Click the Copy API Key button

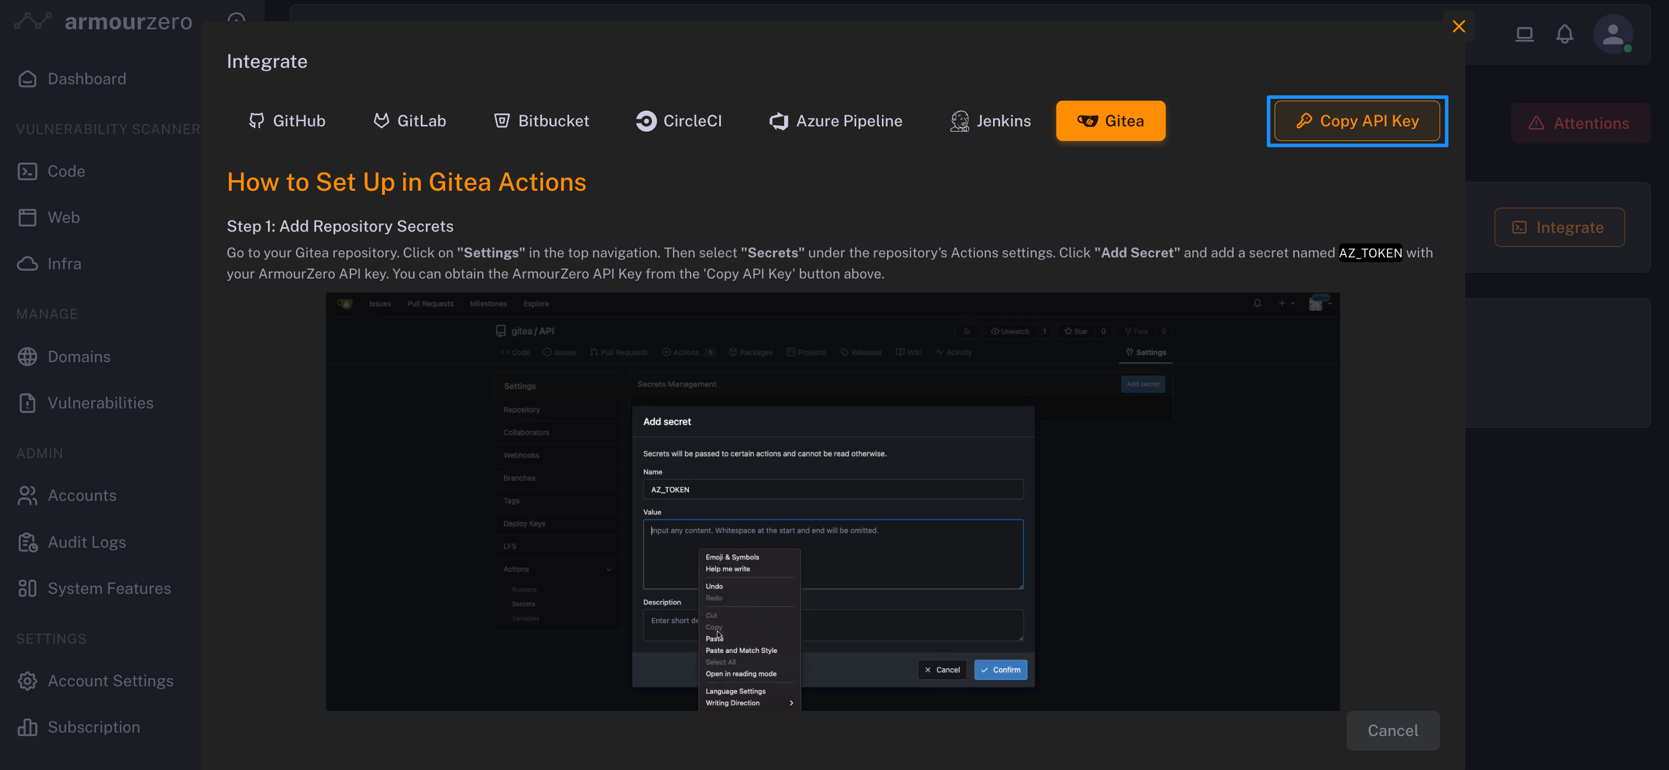1357,121
